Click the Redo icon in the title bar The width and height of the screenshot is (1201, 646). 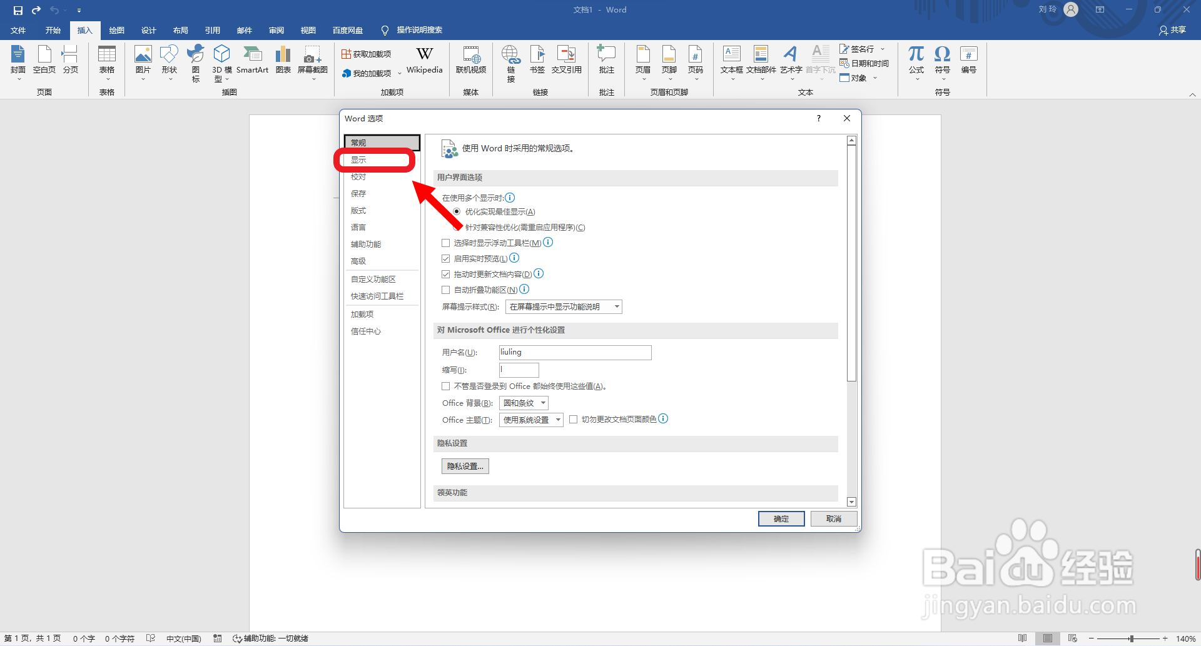[x=36, y=10]
